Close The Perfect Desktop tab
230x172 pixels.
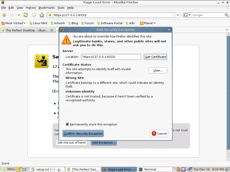52,30
